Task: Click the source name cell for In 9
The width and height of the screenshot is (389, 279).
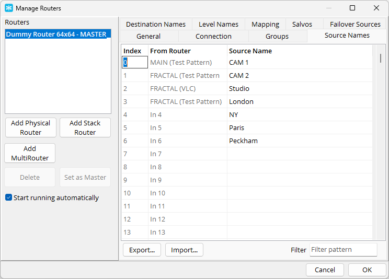Action: 300,180
